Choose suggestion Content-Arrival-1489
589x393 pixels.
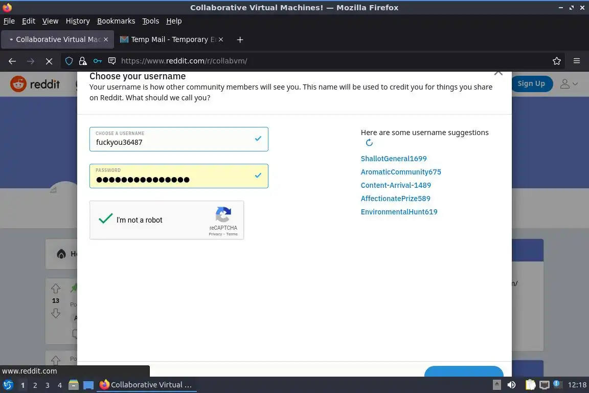click(396, 185)
